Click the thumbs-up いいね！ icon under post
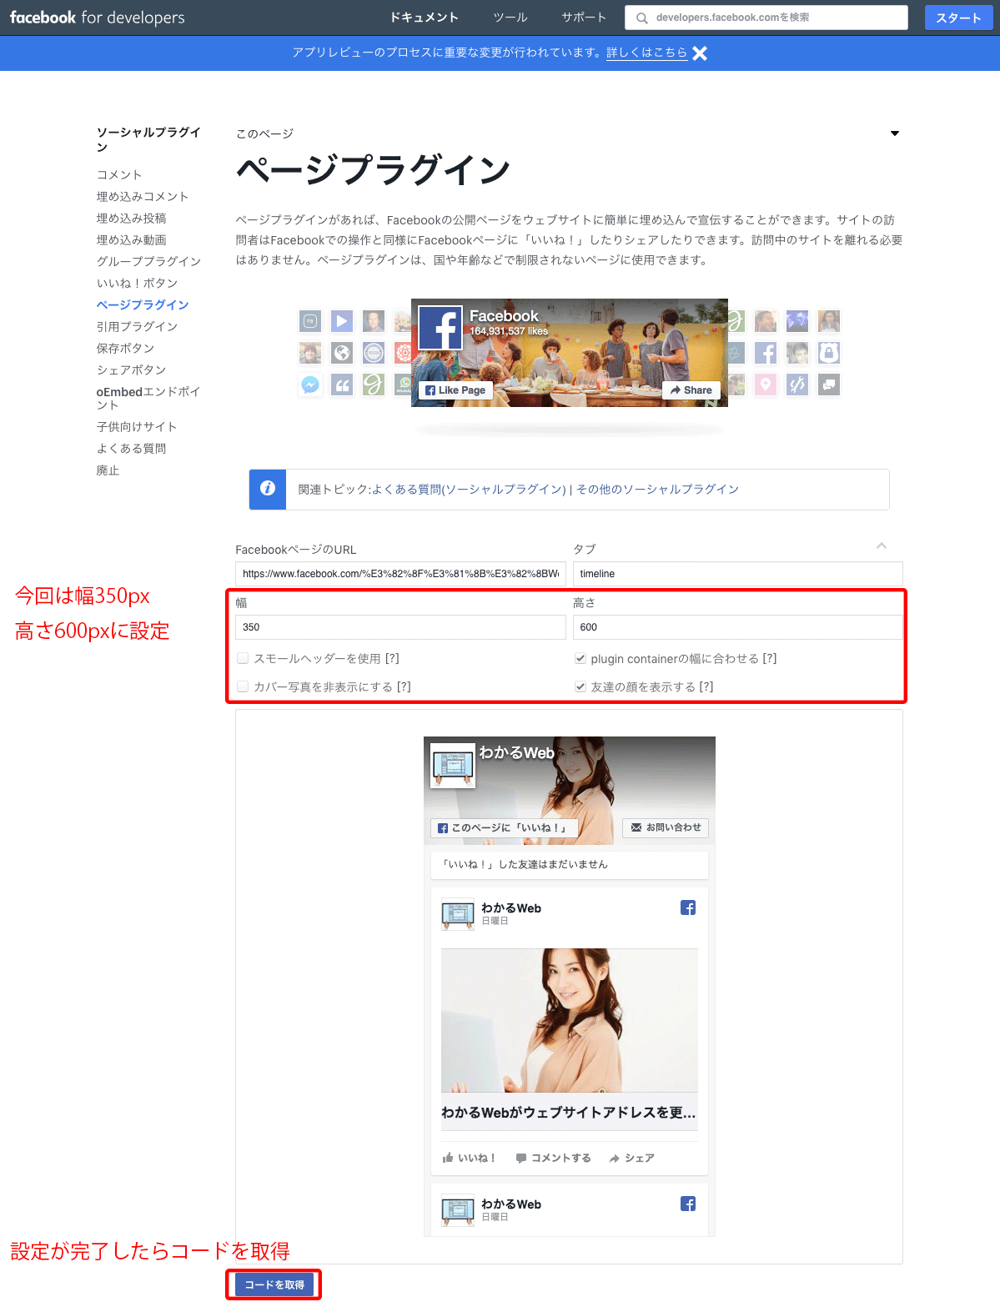Screen dimensions: 1000x1312 pyautogui.click(x=448, y=1158)
